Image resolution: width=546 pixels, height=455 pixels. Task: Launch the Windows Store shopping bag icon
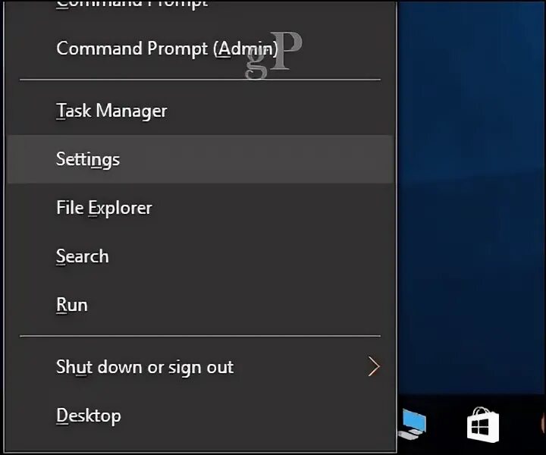[x=482, y=425]
